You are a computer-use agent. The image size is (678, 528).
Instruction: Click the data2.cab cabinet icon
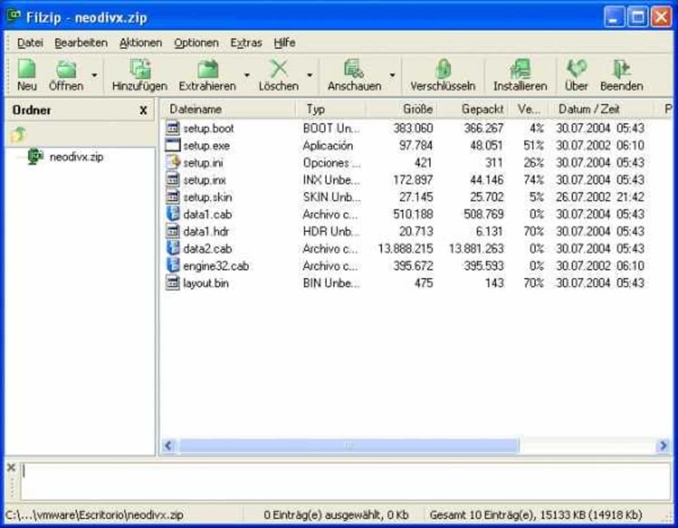tap(173, 249)
